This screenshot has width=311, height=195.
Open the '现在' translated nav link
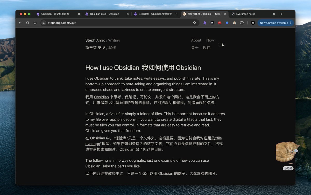pyautogui.click(x=207, y=48)
